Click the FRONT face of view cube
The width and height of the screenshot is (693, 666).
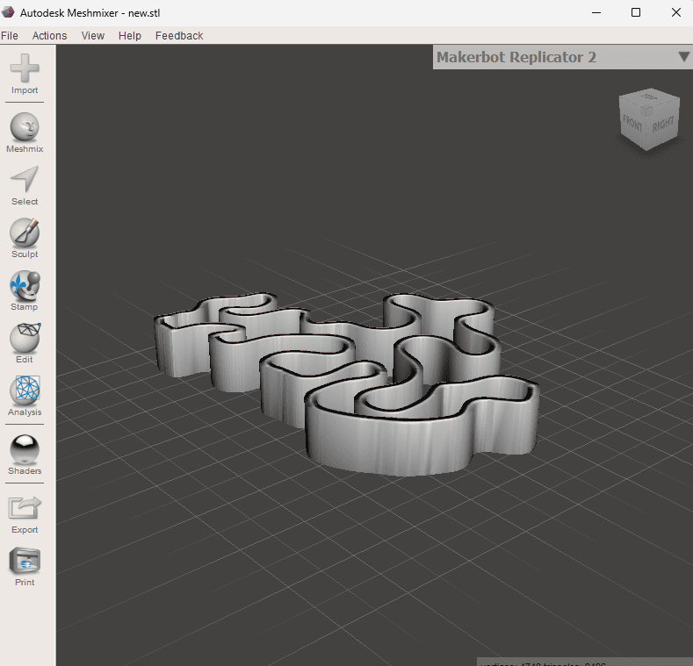click(x=632, y=125)
